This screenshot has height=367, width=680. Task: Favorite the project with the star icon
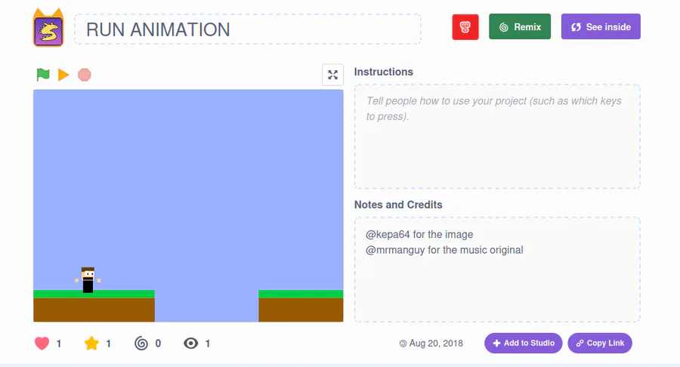pyautogui.click(x=91, y=343)
